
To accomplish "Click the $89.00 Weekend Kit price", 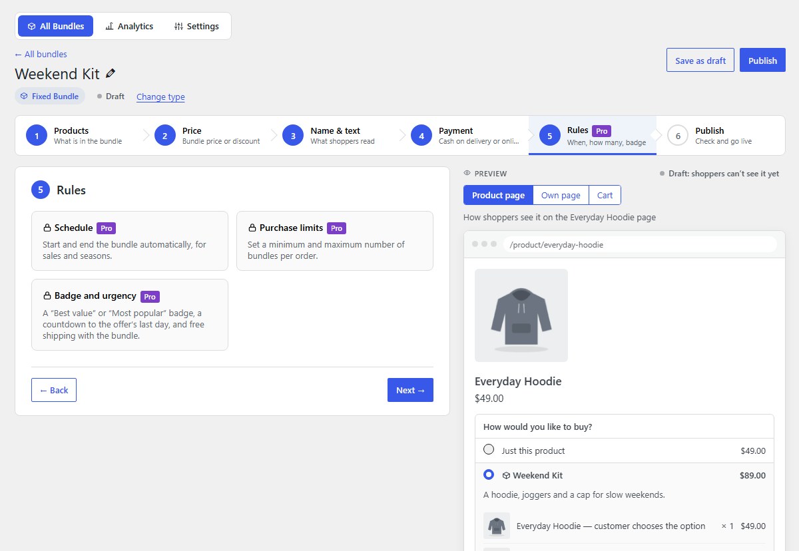I will (752, 476).
